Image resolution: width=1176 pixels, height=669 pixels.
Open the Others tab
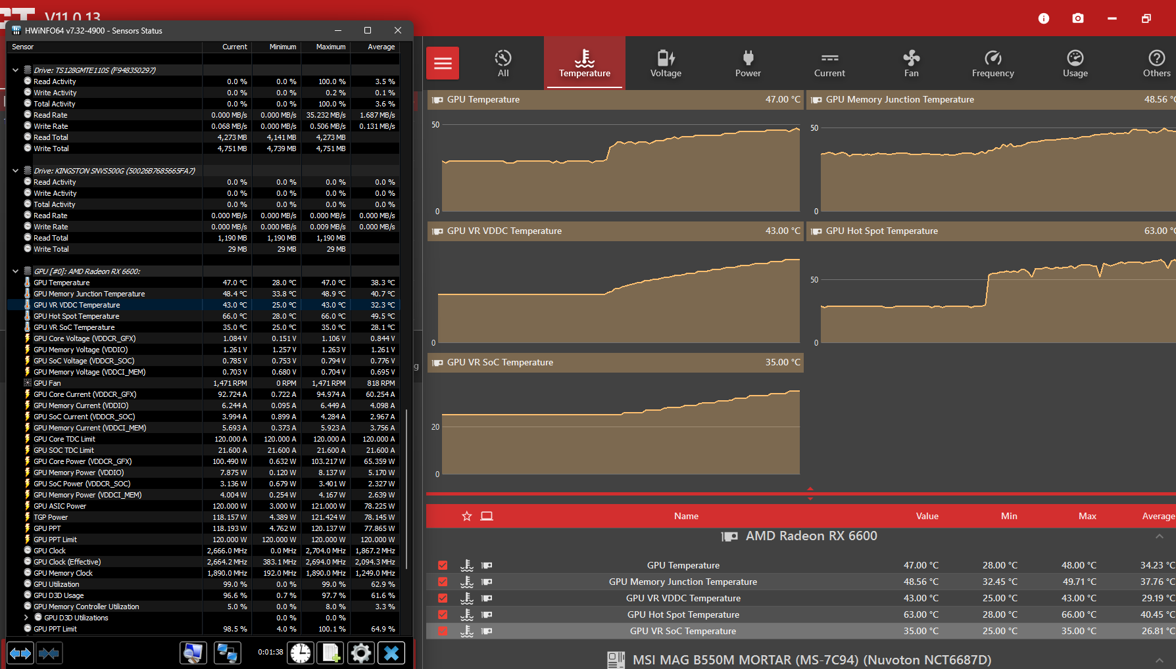pyautogui.click(x=1156, y=63)
